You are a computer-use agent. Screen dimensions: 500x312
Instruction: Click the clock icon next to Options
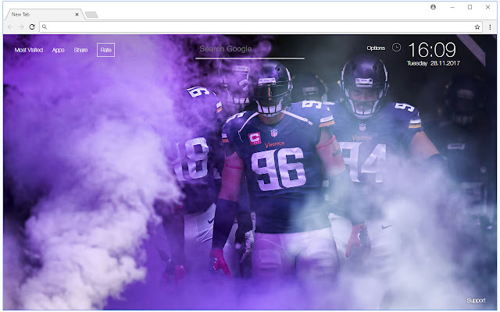(x=396, y=48)
